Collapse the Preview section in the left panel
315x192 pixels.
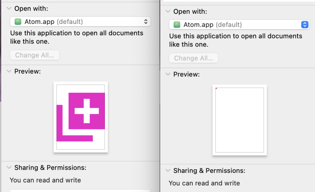(9, 71)
